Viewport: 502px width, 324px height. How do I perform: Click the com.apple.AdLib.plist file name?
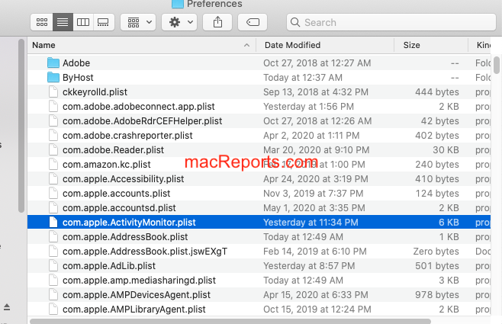pyautogui.click(x=109, y=266)
